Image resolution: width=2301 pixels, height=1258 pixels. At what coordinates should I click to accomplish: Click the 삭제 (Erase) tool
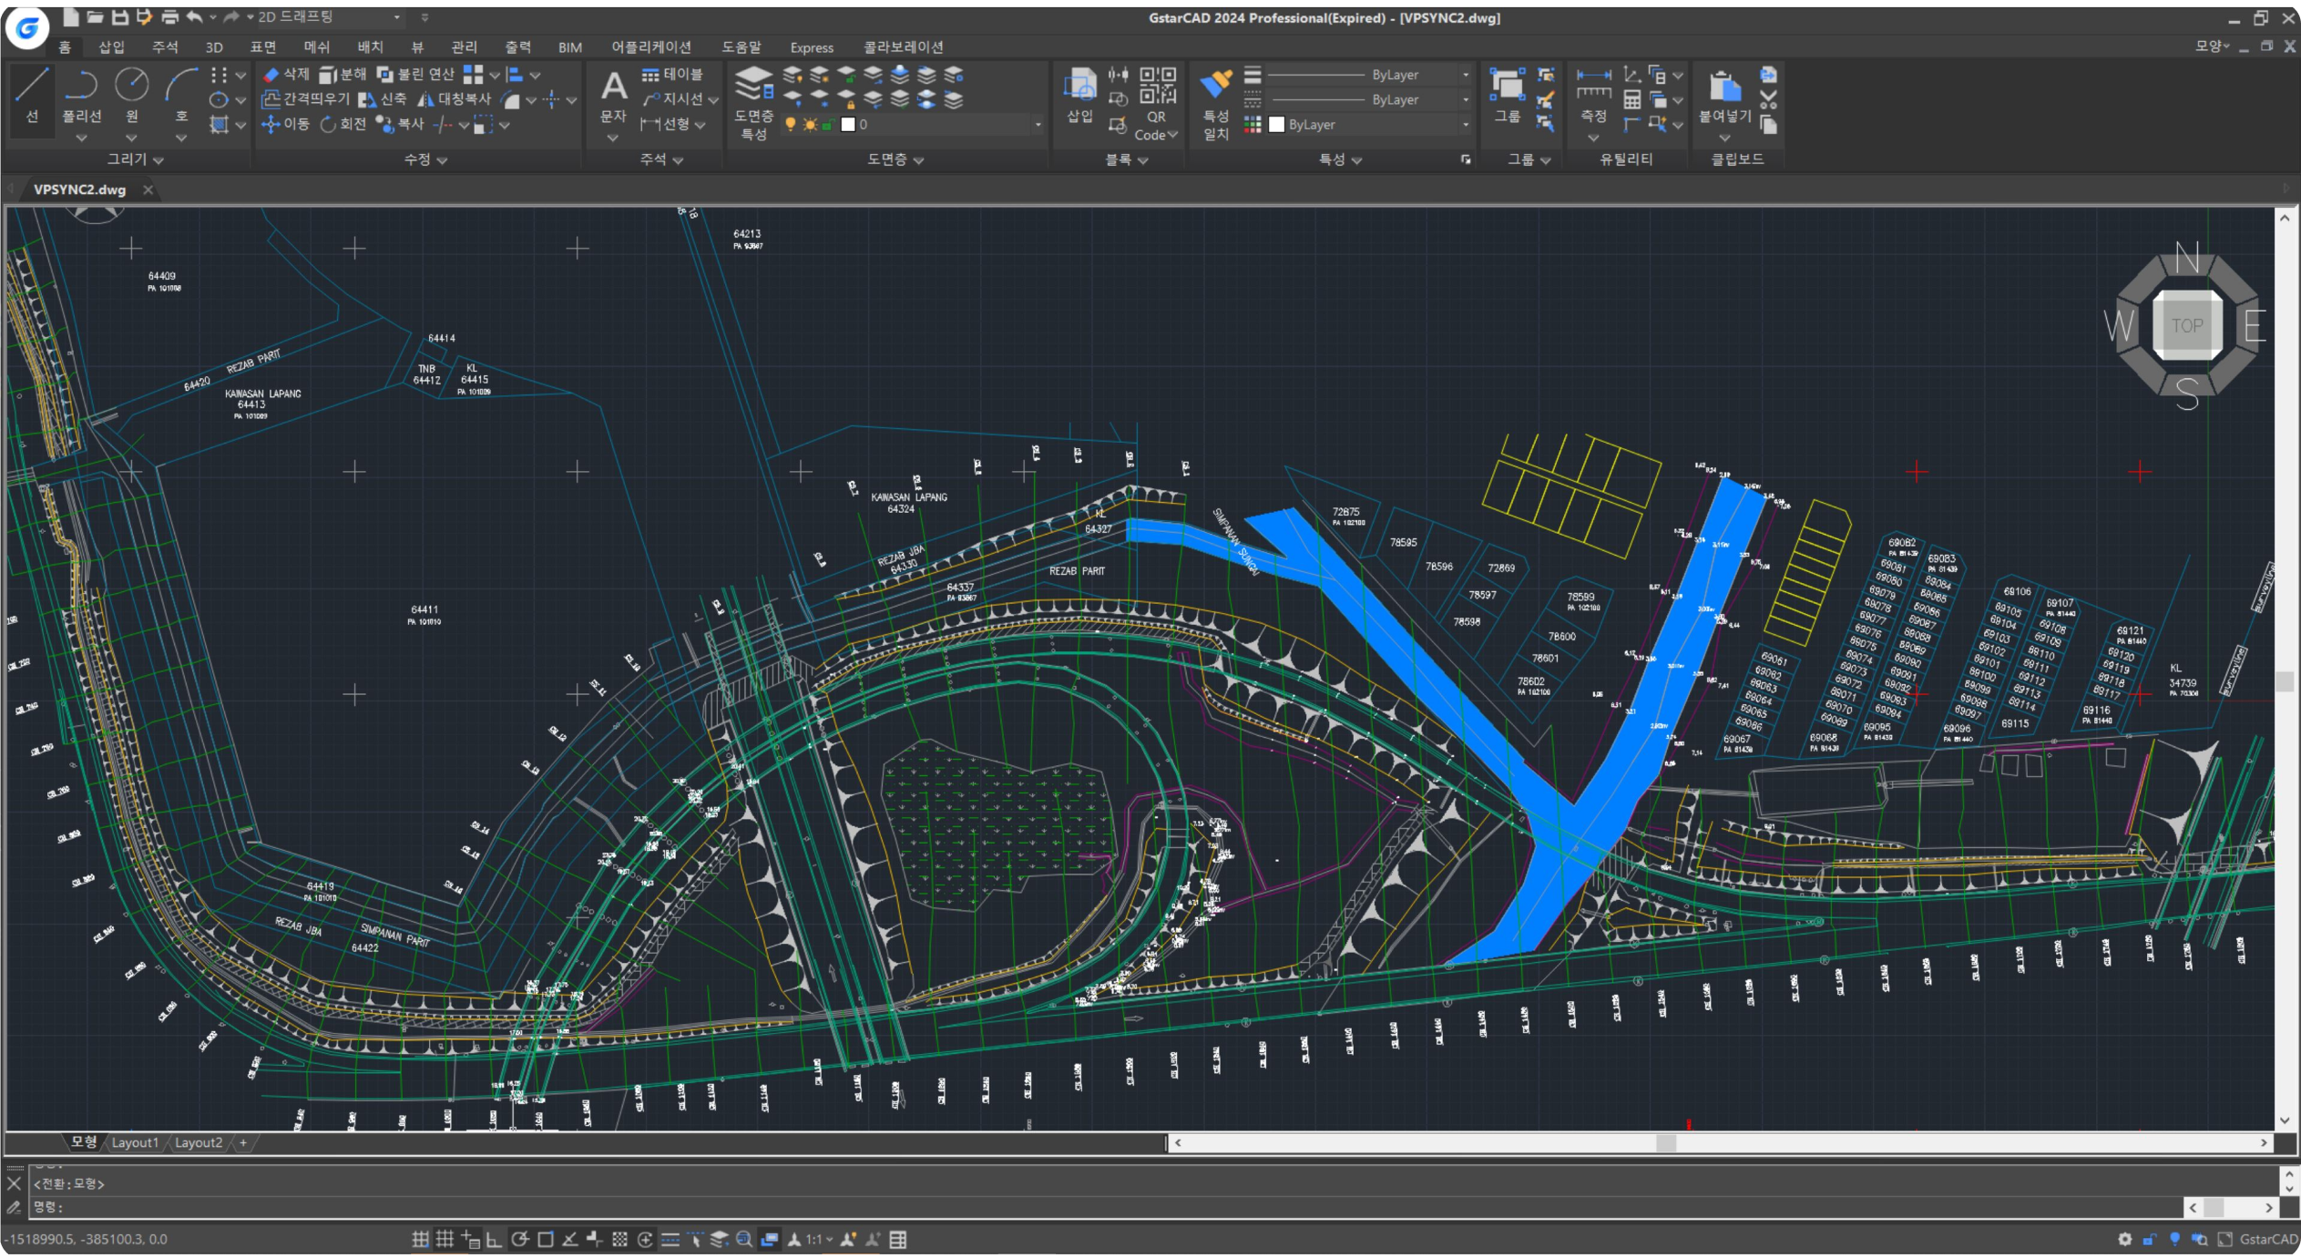click(286, 75)
